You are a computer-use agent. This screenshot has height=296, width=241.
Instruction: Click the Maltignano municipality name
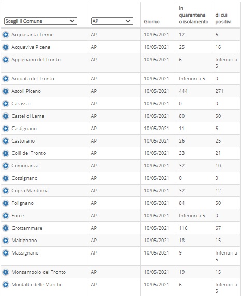point(24,241)
